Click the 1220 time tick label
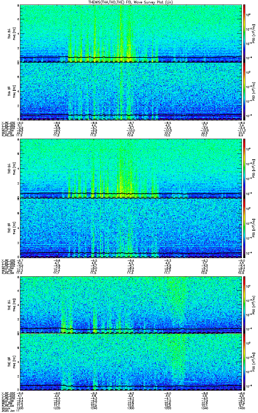The height and width of the screenshot is (413, 258). (57, 408)
